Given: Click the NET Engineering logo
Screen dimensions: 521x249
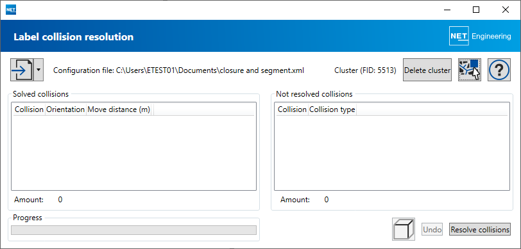Looking at the screenshot, I should pyautogui.click(x=480, y=36).
